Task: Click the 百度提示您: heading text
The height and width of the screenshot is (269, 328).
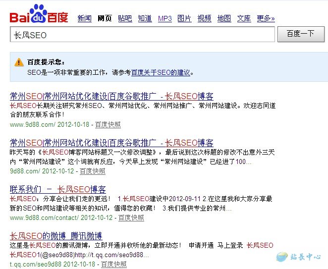Action: pos(46,62)
